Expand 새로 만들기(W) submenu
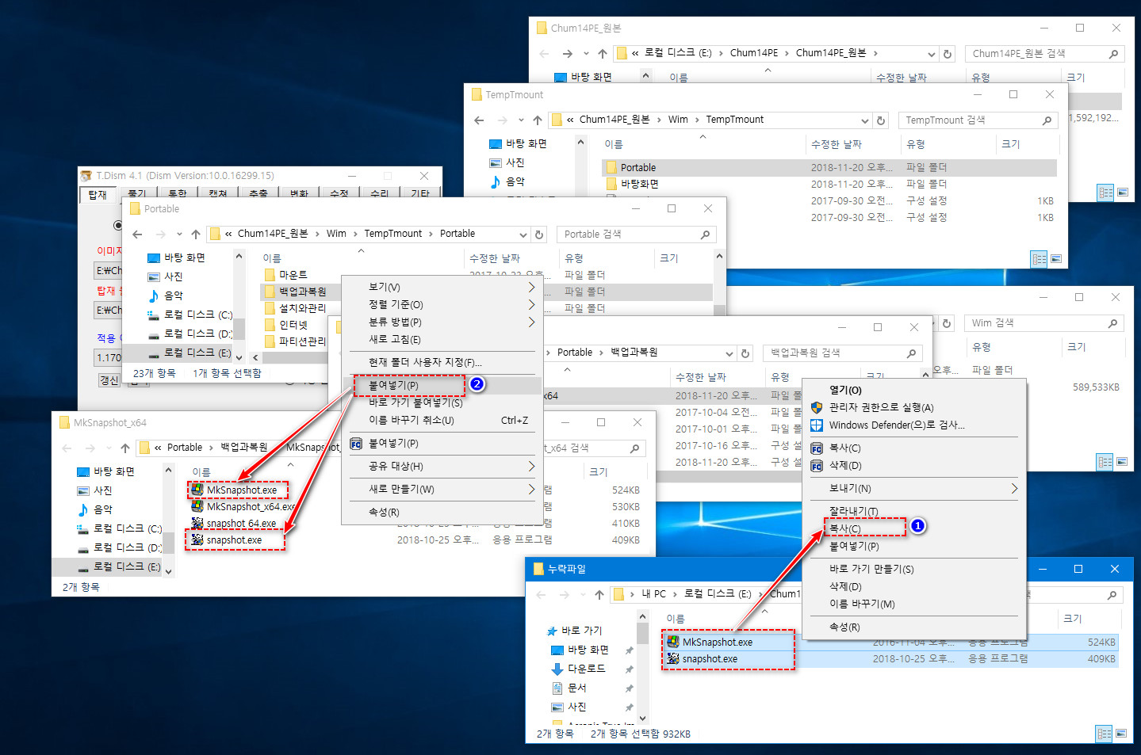This screenshot has width=1141, height=755. (531, 489)
